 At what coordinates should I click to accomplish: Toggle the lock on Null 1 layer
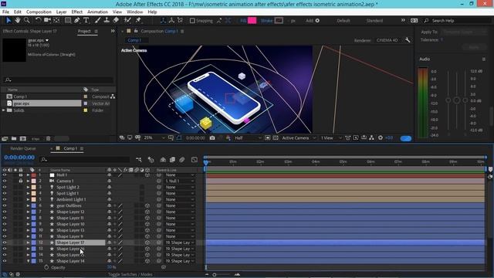coord(21,175)
